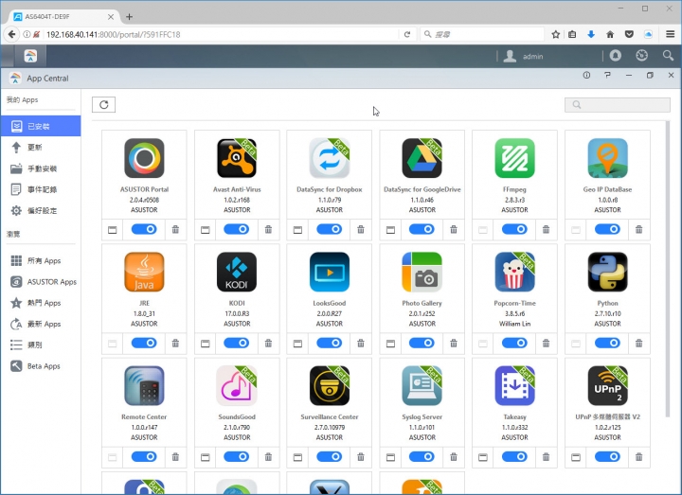682x495 pixels.
Task: Open the Surveillance Center app icon
Action: tap(330, 386)
